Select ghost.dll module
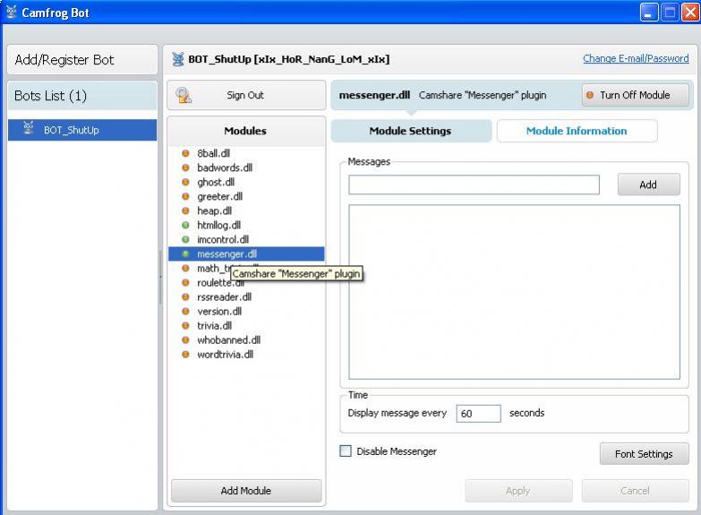701x515 pixels. click(x=246, y=182)
